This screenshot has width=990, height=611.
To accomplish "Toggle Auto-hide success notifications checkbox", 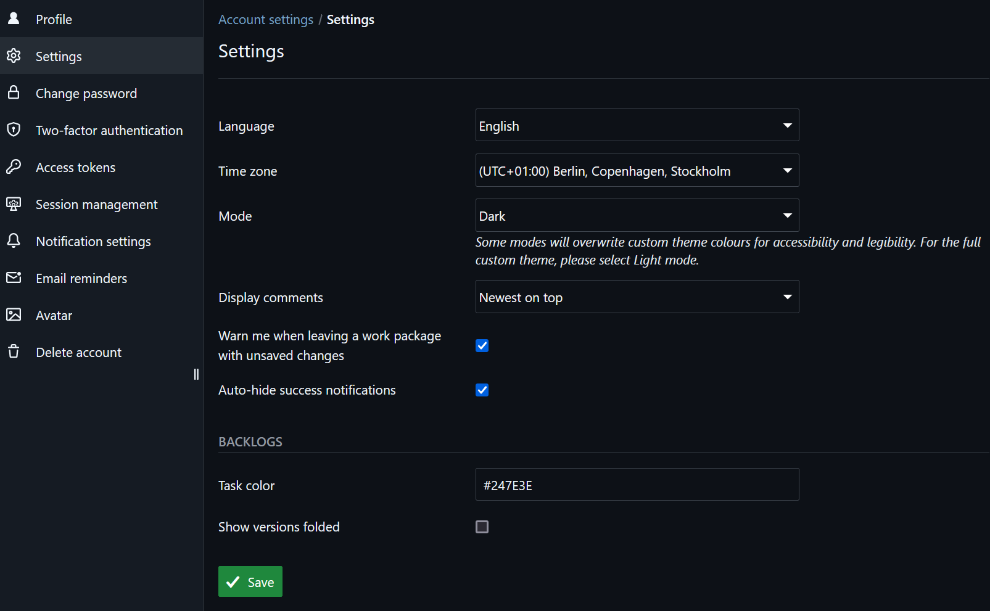I will tap(482, 390).
